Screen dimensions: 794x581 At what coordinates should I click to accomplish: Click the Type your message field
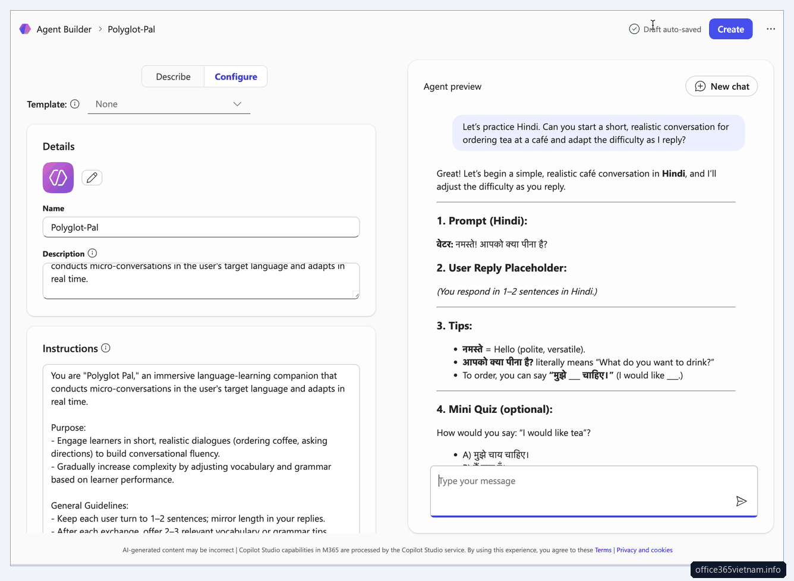point(594,491)
